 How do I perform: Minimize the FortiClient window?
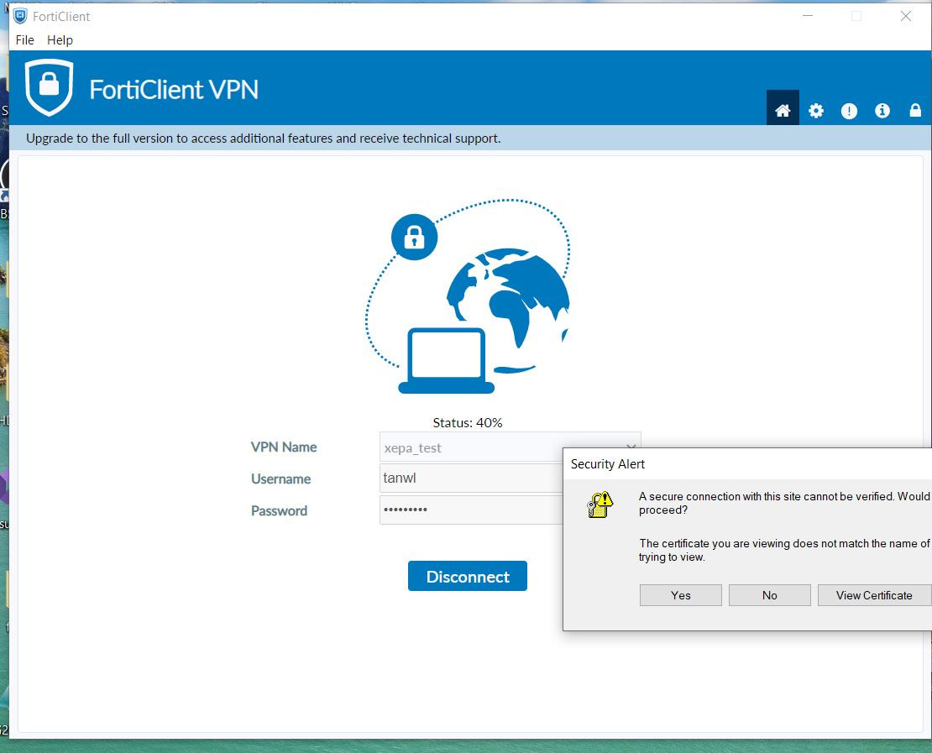(x=807, y=16)
